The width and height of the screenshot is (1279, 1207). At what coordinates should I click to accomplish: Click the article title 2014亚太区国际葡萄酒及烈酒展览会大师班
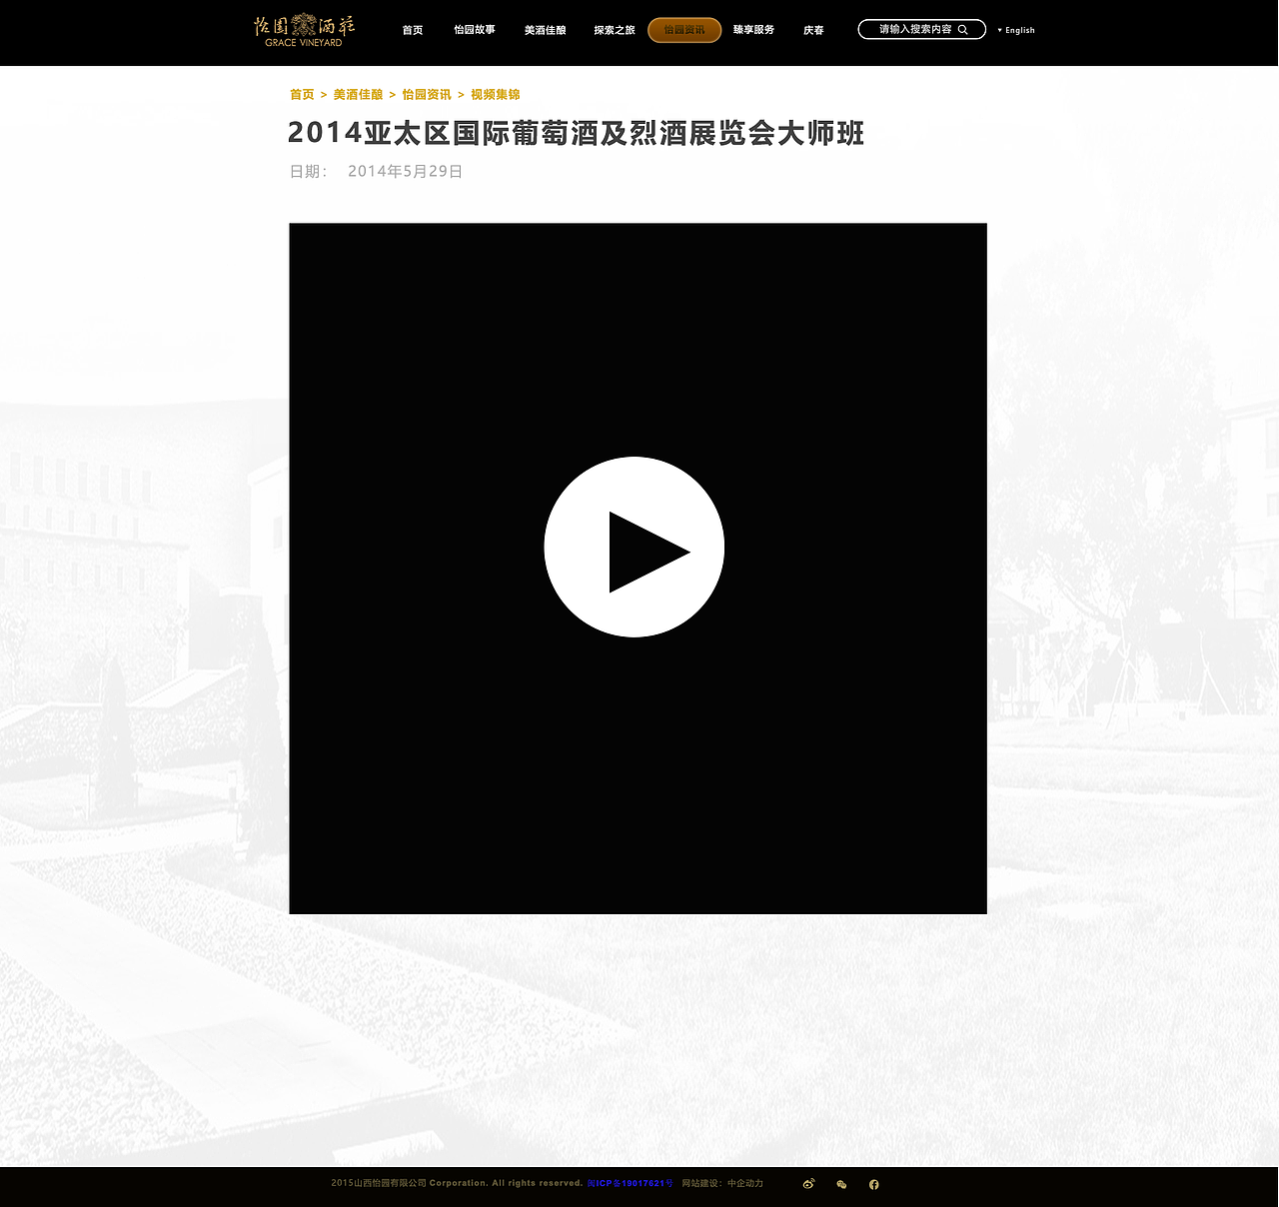576,133
